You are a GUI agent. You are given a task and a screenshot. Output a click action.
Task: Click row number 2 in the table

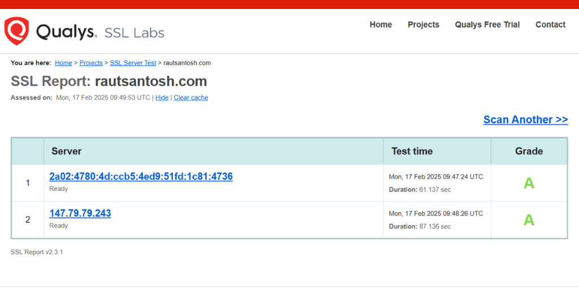[x=28, y=220]
